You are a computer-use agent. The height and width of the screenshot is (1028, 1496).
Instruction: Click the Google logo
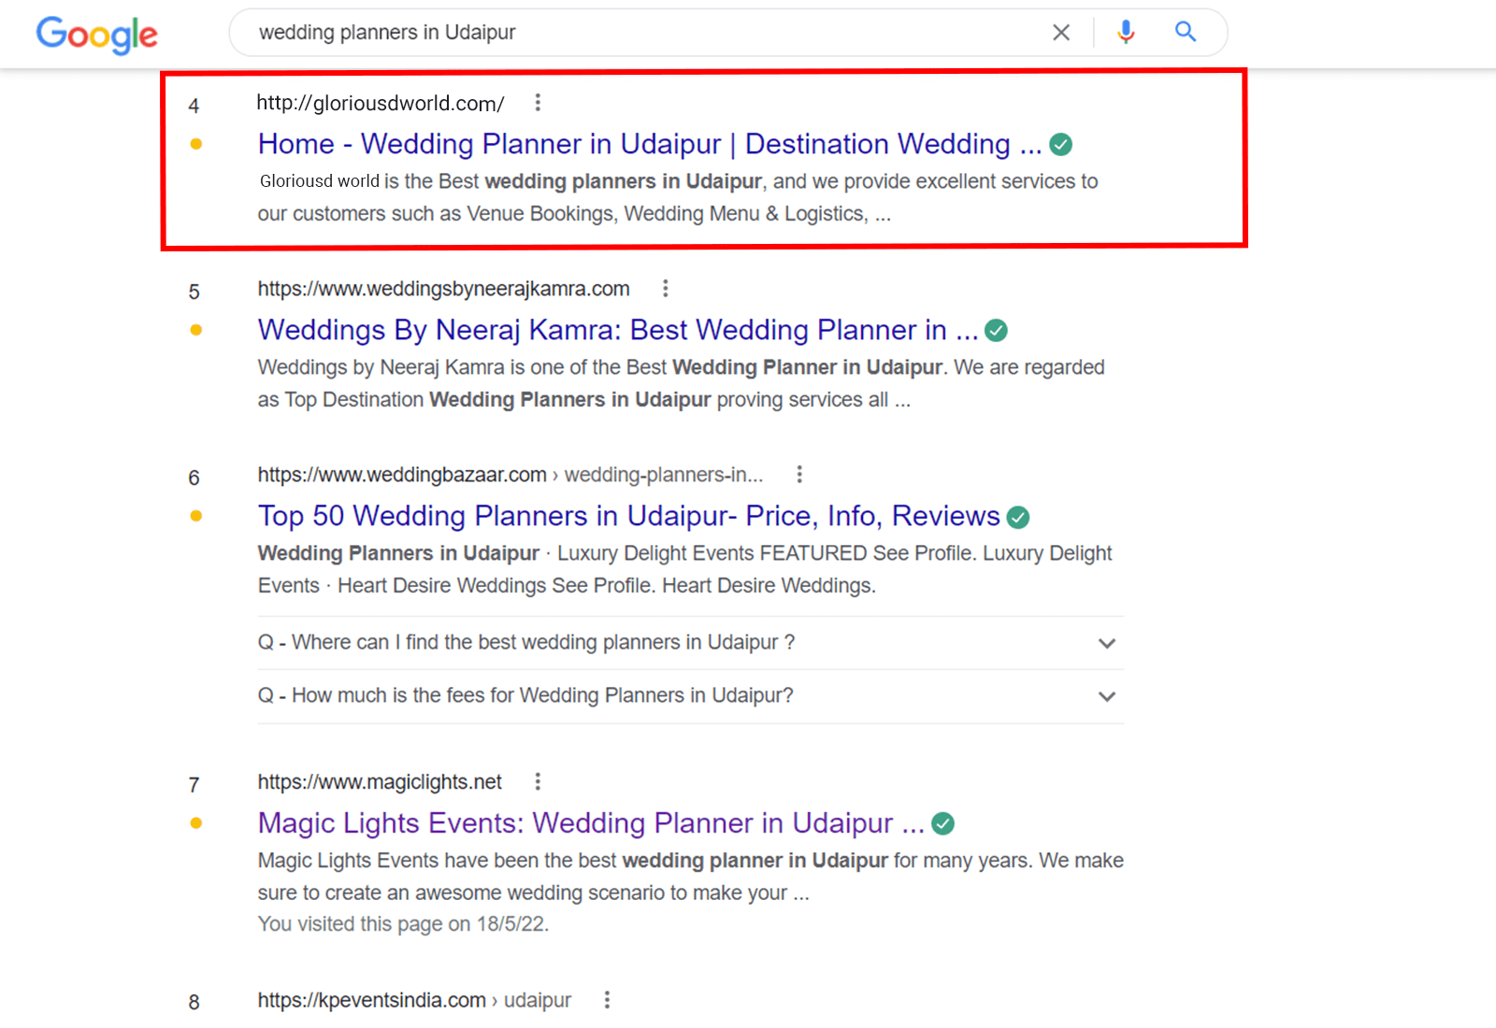(96, 35)
